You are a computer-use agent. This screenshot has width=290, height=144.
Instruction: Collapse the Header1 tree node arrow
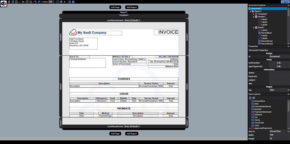click(x=253, y=17)
